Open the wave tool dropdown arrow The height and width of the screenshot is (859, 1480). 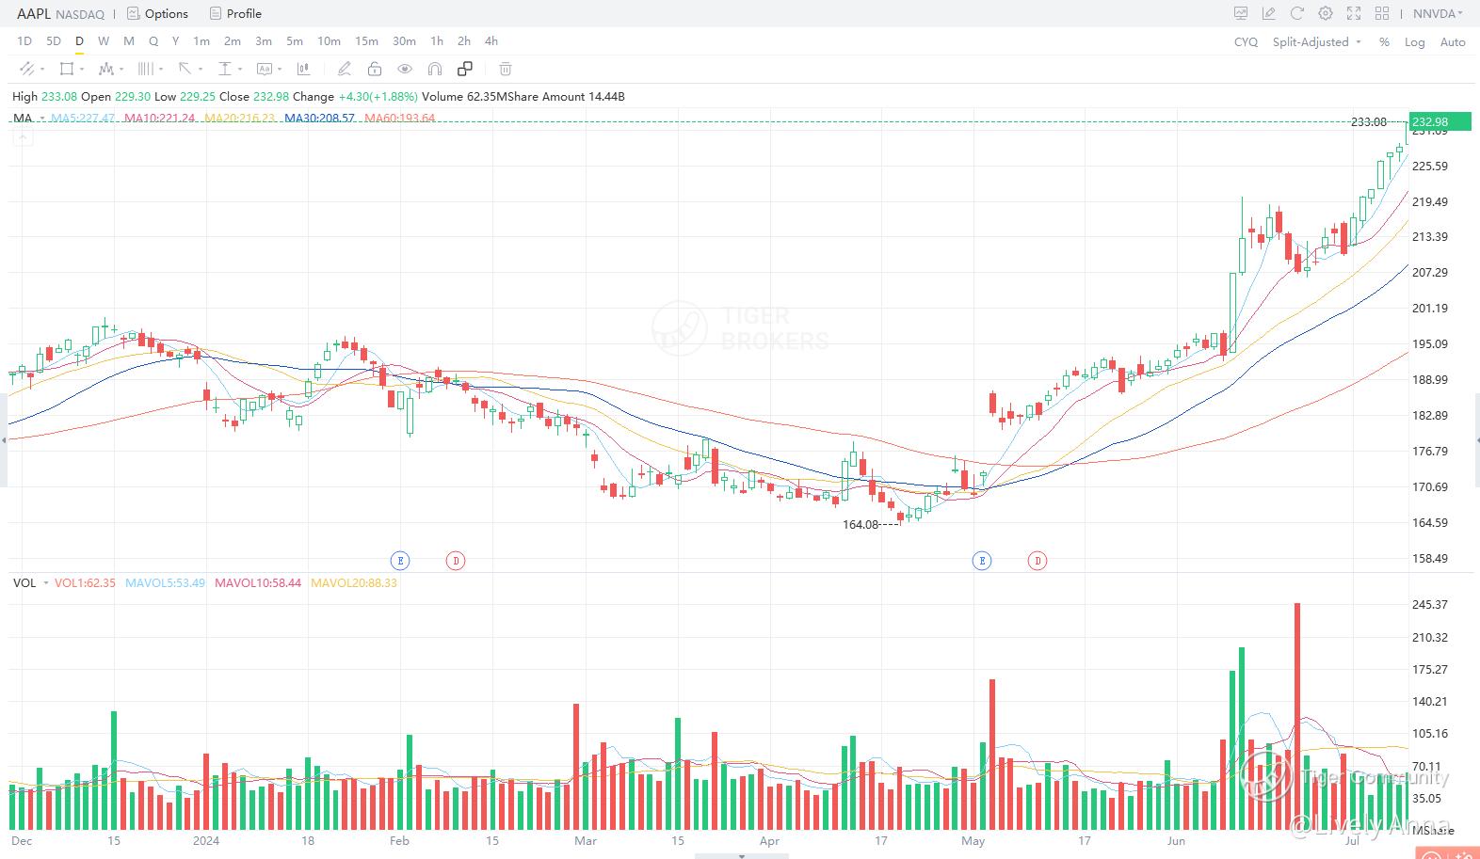pyautogui.click(x=121, y=70)
